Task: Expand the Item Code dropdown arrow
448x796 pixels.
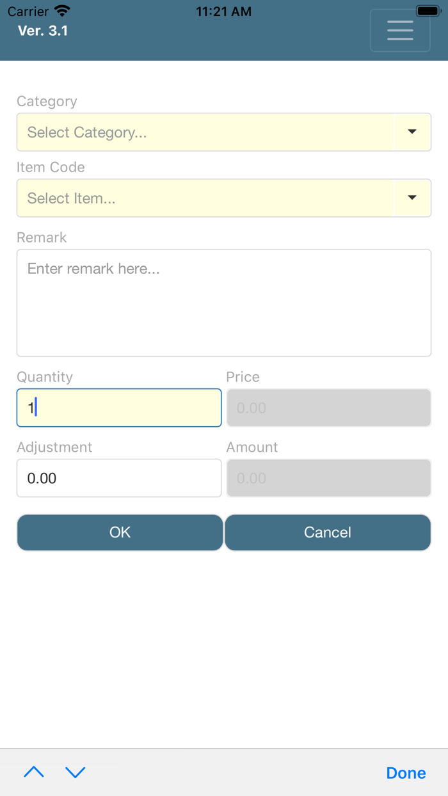Action: 412,198
